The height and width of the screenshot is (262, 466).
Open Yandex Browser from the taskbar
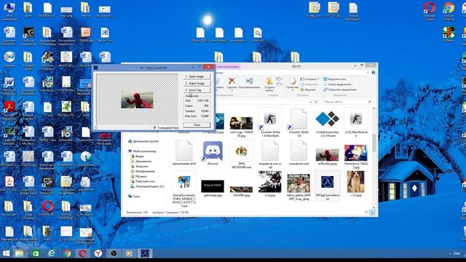point(98,253)
